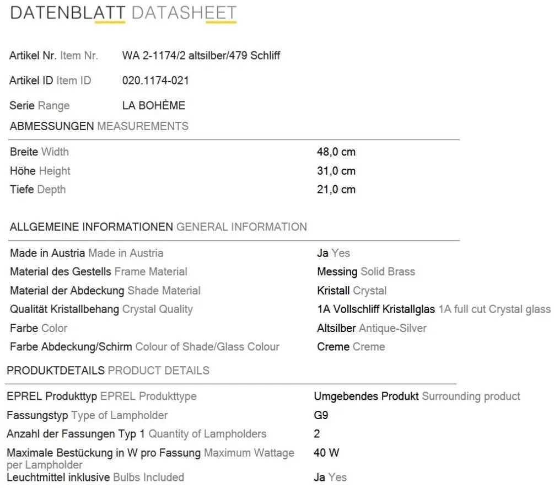Click the Messing Solid Brass value

click(366, 272)
